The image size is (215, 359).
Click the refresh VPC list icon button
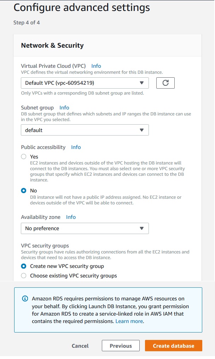(165, 83)
